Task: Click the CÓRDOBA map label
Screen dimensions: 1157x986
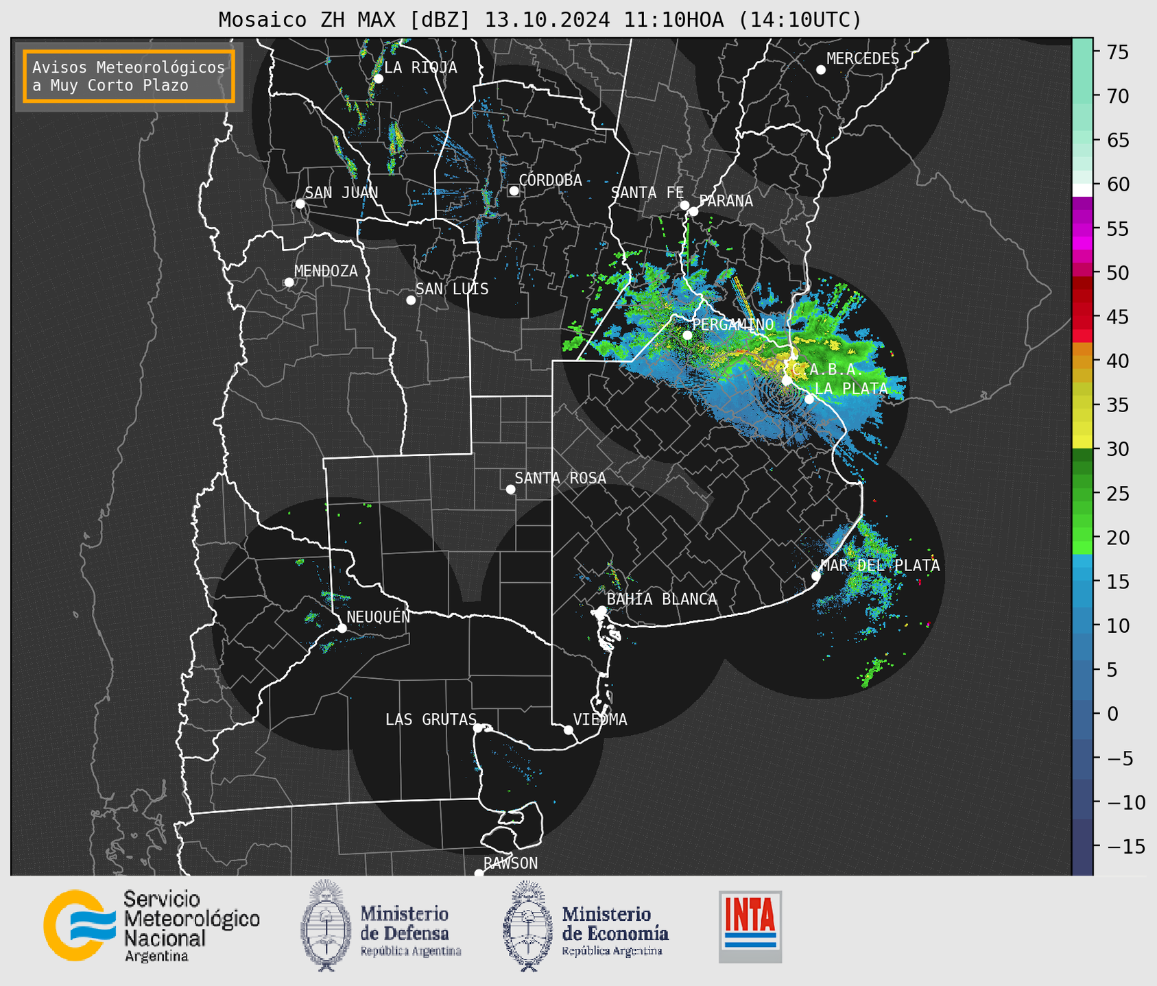Action: point(551,180)
